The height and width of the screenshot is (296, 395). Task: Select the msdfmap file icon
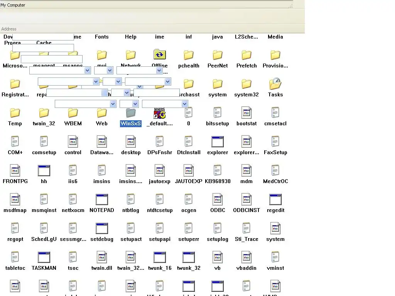pos(15,199)
